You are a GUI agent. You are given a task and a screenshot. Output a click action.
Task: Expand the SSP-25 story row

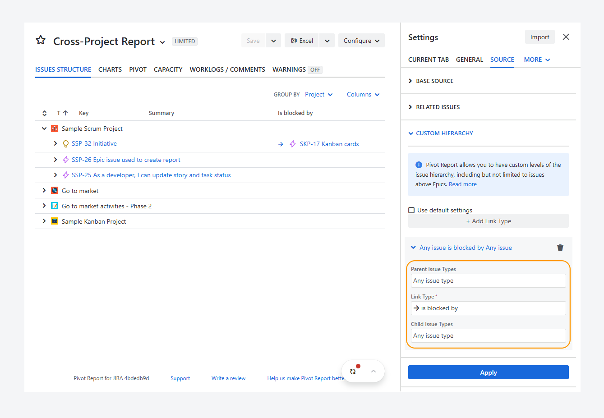(x=55, y=175)
